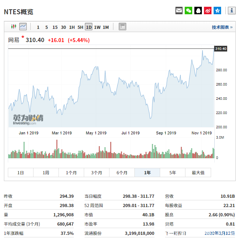Select the 1W interval
This screenshot has width=240, height=242.
97,27
